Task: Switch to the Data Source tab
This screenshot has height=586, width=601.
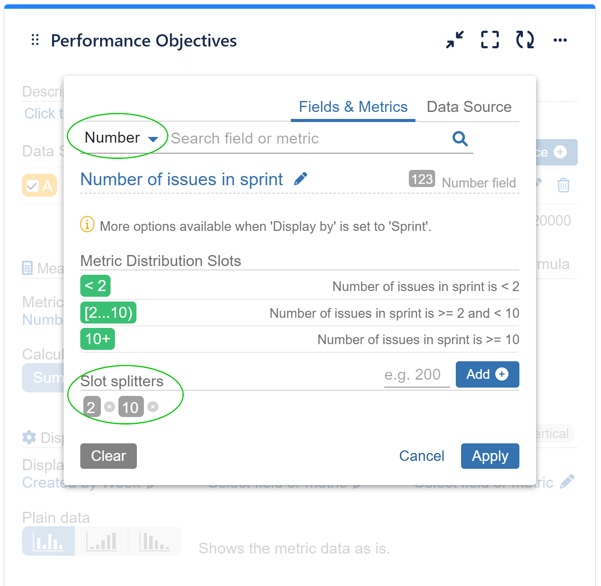Action: coord(469,107)
